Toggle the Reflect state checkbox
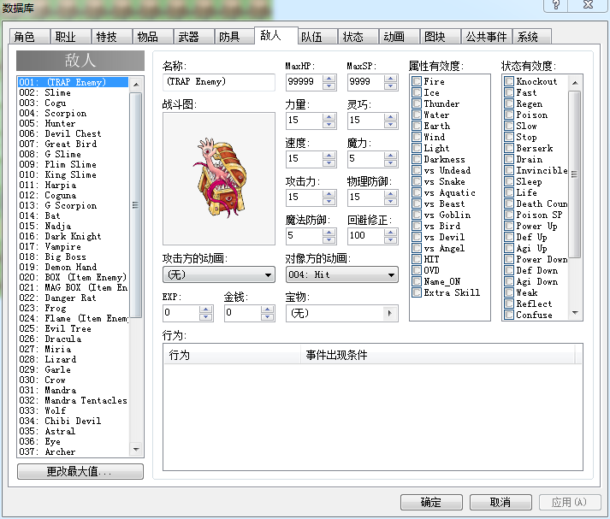Screen dimensions: 610x519 509,304
